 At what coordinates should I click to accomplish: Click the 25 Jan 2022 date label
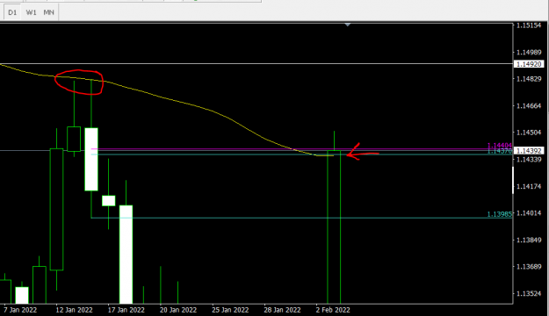(x=230, y=310)
